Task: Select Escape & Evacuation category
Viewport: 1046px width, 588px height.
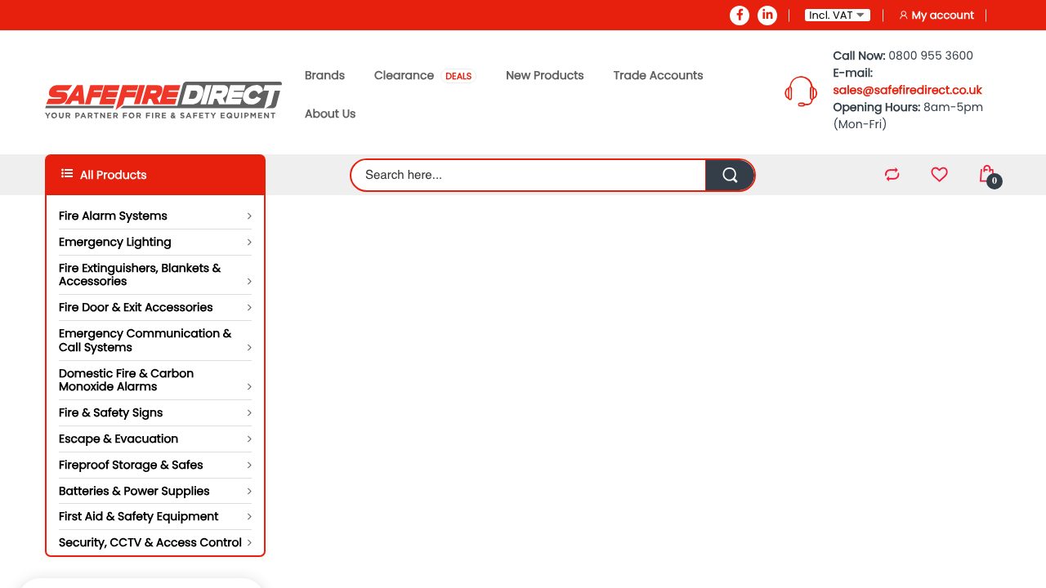Action: [118, 439]
